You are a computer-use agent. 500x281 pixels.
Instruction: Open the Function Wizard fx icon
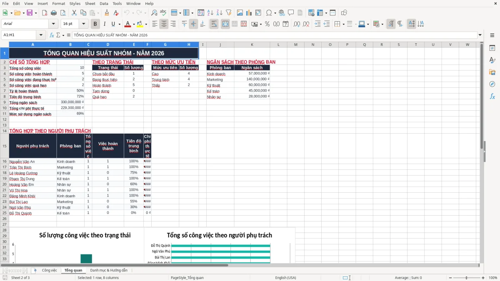point(52,35)
